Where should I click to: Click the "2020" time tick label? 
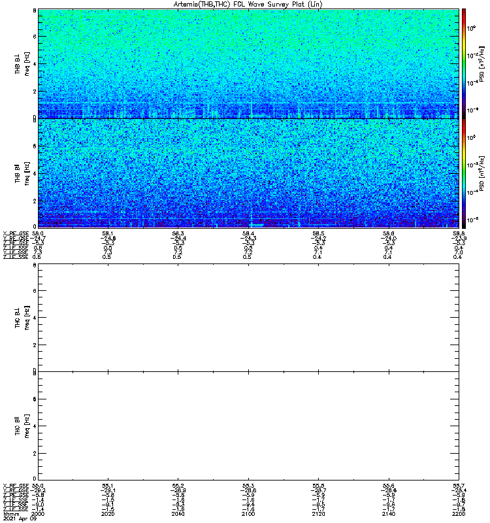click(108, 514)
